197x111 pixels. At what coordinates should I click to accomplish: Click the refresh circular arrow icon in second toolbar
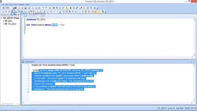[51, 12]
